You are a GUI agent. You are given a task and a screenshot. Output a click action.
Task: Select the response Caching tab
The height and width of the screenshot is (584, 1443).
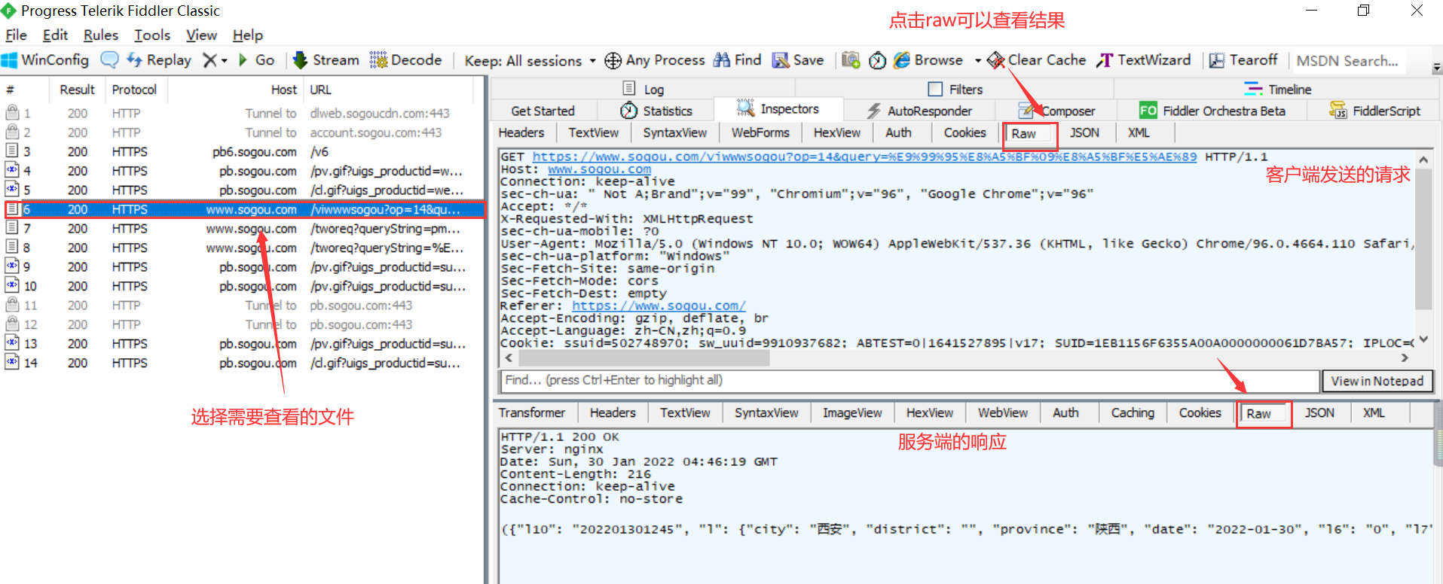point(1133,413)
